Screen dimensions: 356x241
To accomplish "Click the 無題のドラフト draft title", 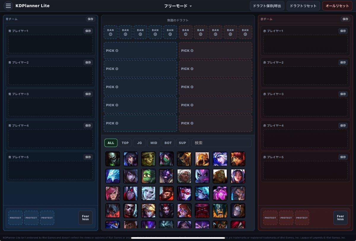I will click(178, 20).
